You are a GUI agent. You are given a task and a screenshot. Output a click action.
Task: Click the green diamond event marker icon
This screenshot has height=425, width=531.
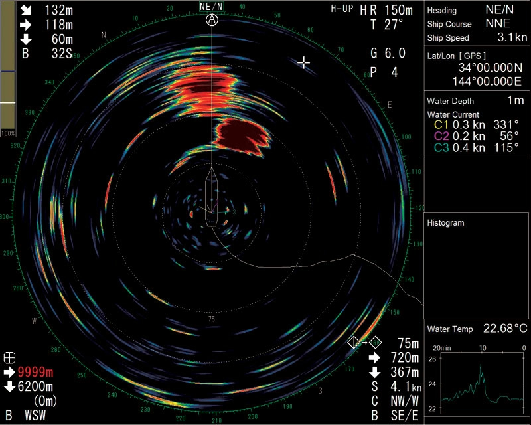pyautogui.click(x=375, y=343)
